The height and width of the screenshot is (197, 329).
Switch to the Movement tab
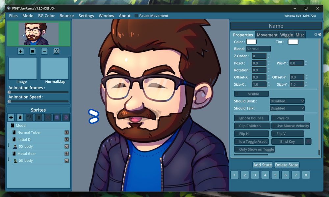click(267, 35)
